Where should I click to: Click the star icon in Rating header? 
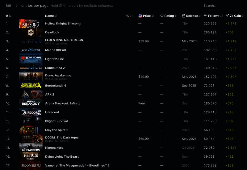pos(162,16)
